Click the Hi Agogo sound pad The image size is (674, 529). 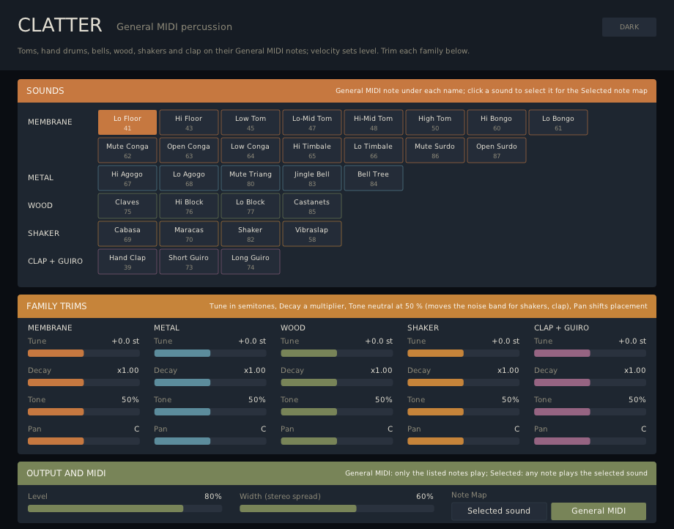127,178
